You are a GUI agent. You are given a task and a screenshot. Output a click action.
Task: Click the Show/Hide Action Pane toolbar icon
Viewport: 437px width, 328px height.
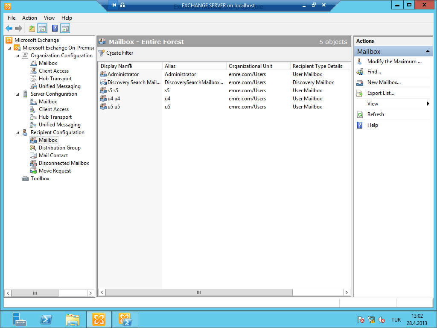[65, 28]
